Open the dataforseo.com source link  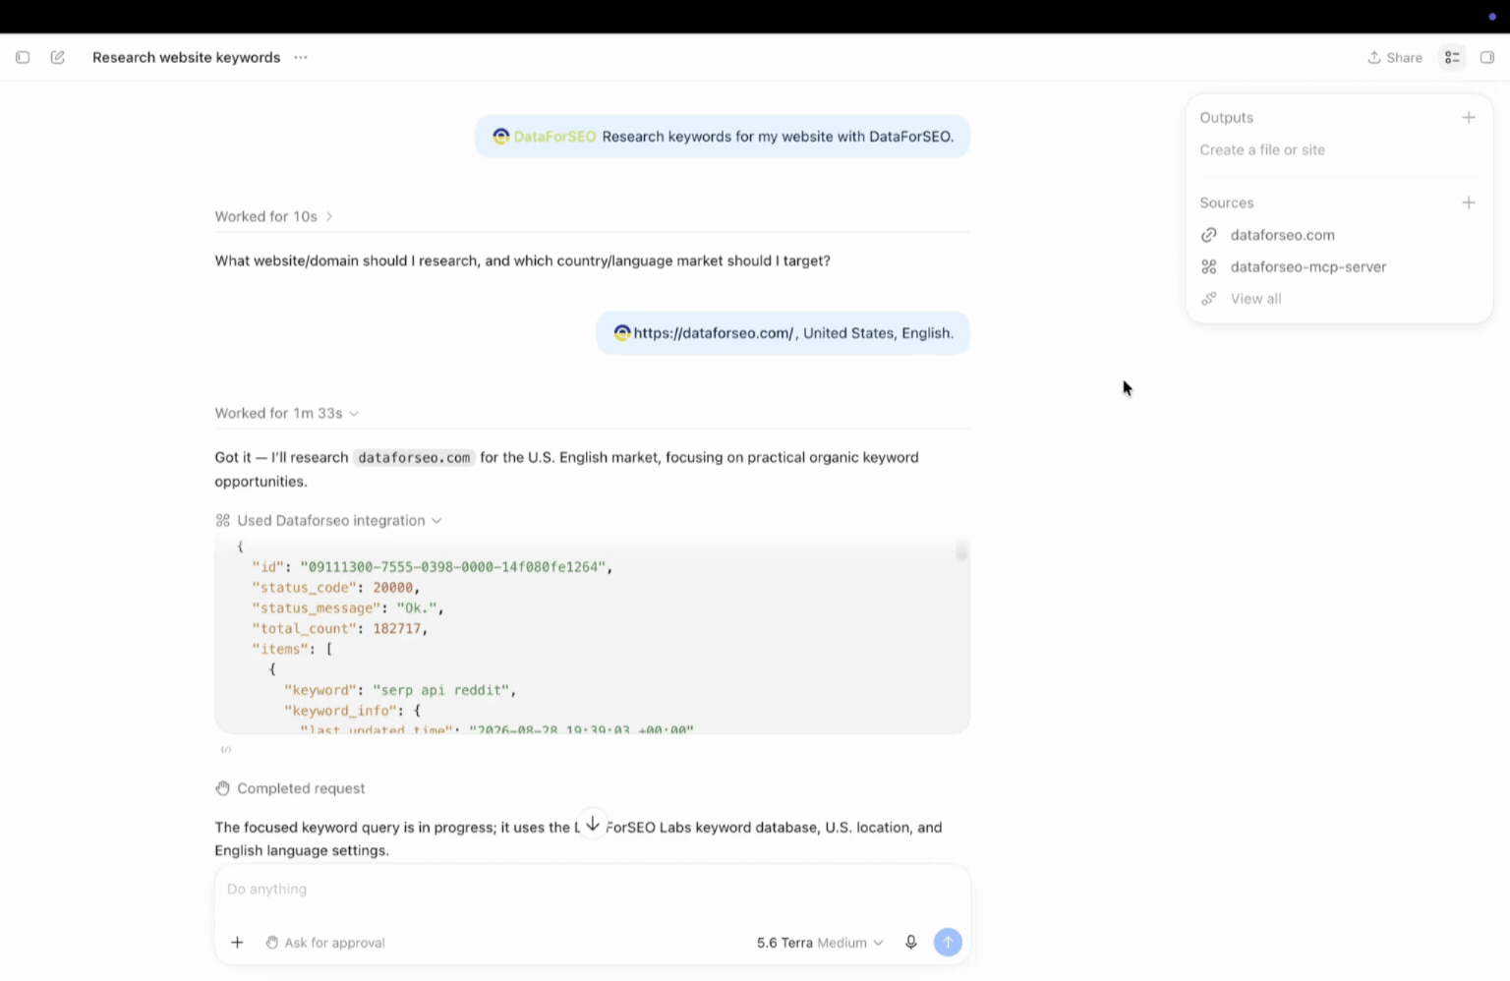(1282, 235)
